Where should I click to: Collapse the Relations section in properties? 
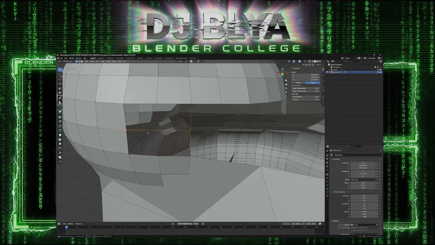click(x=331, y=221)
